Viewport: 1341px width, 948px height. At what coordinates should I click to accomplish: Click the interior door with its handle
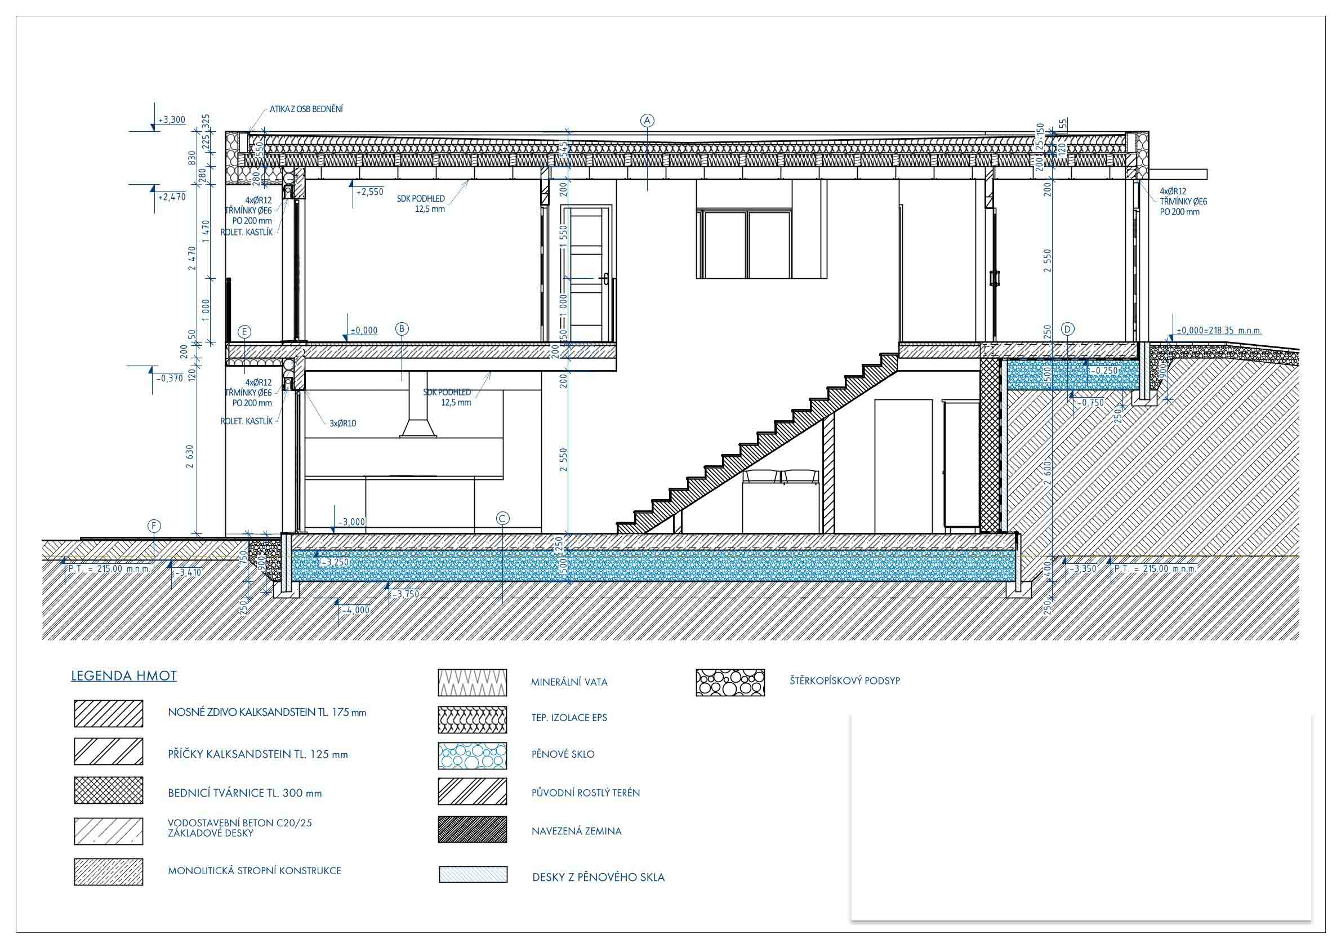(586, 274)
